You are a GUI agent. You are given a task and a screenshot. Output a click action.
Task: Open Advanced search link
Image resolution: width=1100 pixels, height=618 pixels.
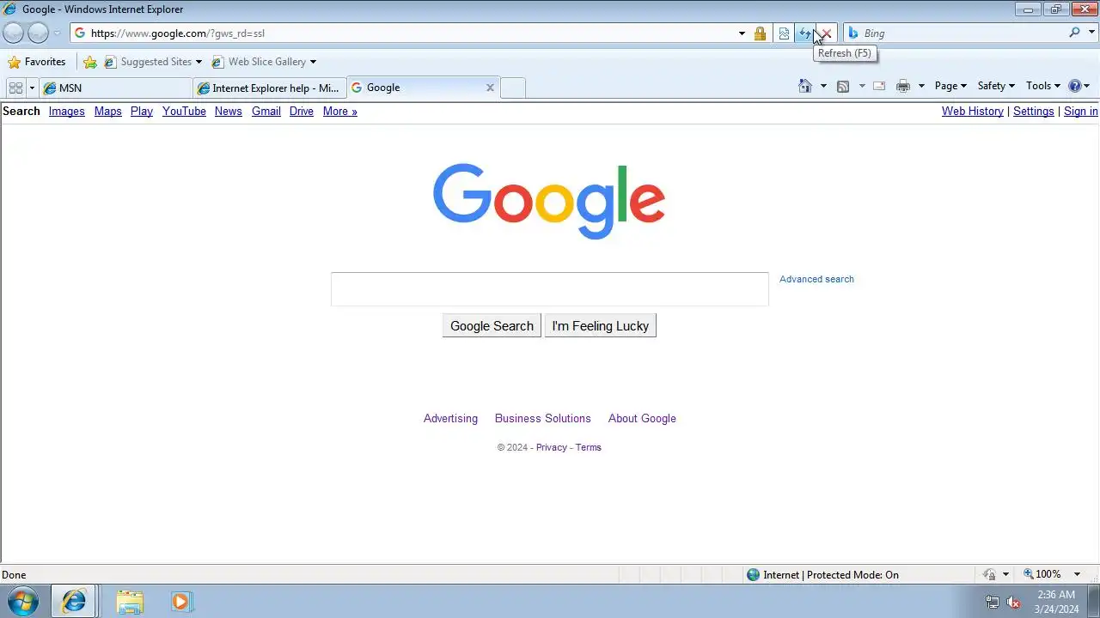(x=816, y=279)
